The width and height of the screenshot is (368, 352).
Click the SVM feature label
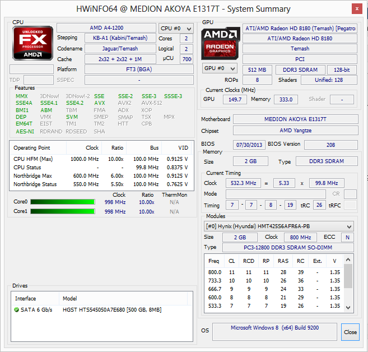click(x=72, y=117)
